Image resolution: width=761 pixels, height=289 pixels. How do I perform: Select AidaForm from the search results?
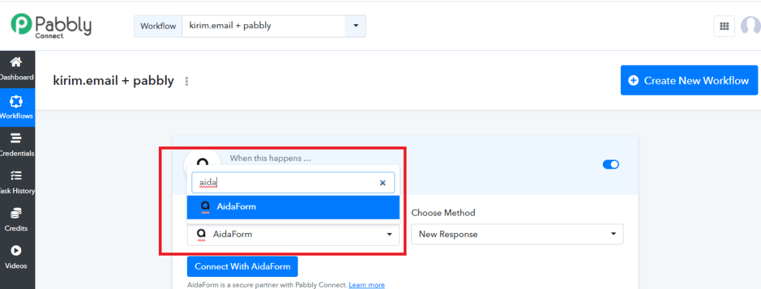coord(293,206)
